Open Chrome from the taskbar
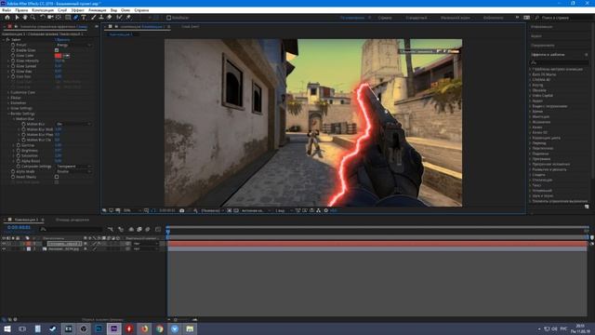 pos(159,328)
